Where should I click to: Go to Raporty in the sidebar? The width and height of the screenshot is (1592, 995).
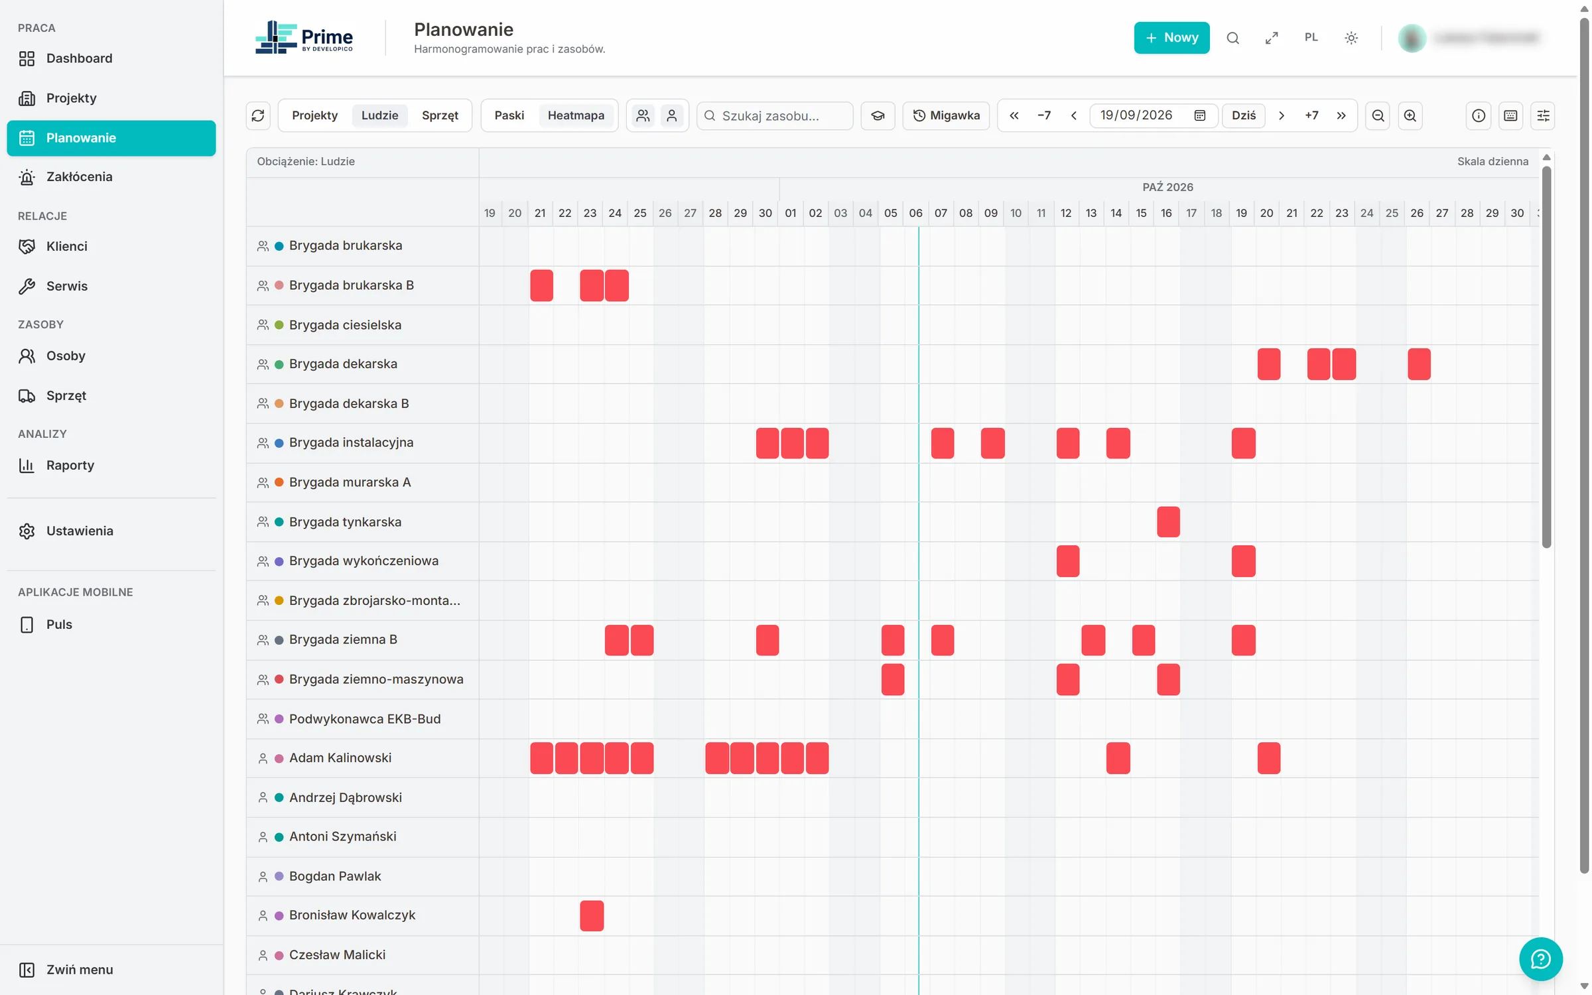[x=111, y=465]
